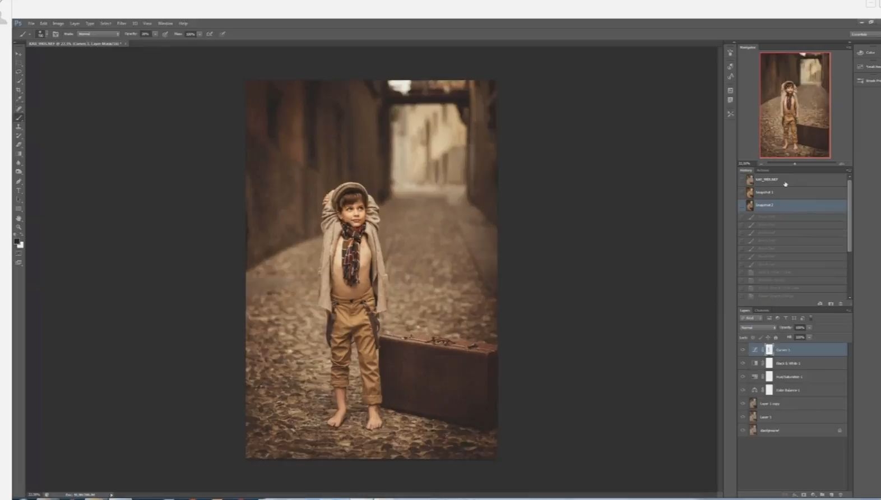Screen dimensions: 881x500
Task: Open the layer blend mode dropdown
Action: 758,328
